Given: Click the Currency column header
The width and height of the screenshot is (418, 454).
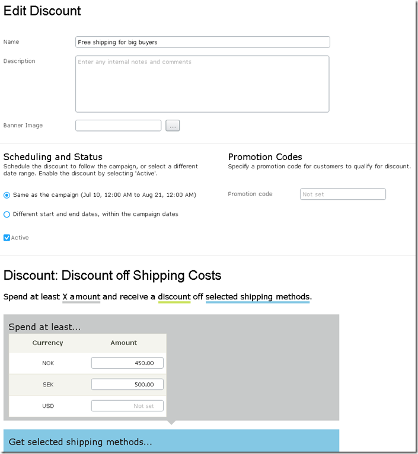Looking at the screenshot, I should [47, 343].
